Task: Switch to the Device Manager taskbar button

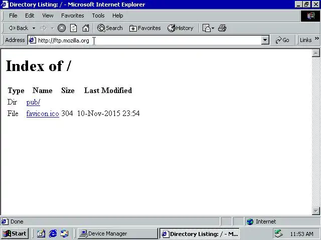Action: (117, 233)
